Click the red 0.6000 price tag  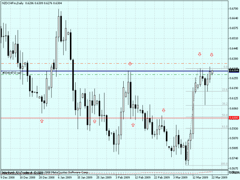pos(234,118)
